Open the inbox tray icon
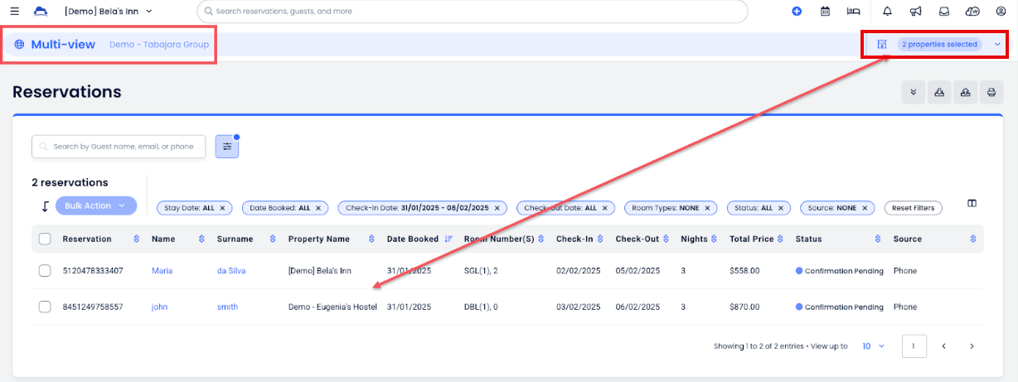1018x382 pixels. tap(943, 12)
